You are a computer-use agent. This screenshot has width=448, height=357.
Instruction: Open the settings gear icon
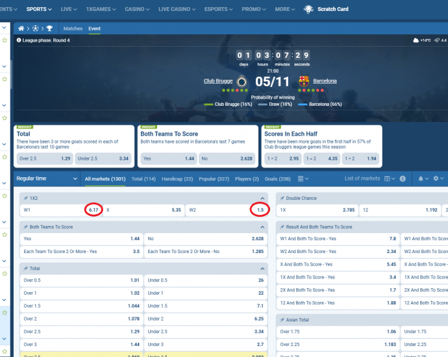[x=436, y=178]
